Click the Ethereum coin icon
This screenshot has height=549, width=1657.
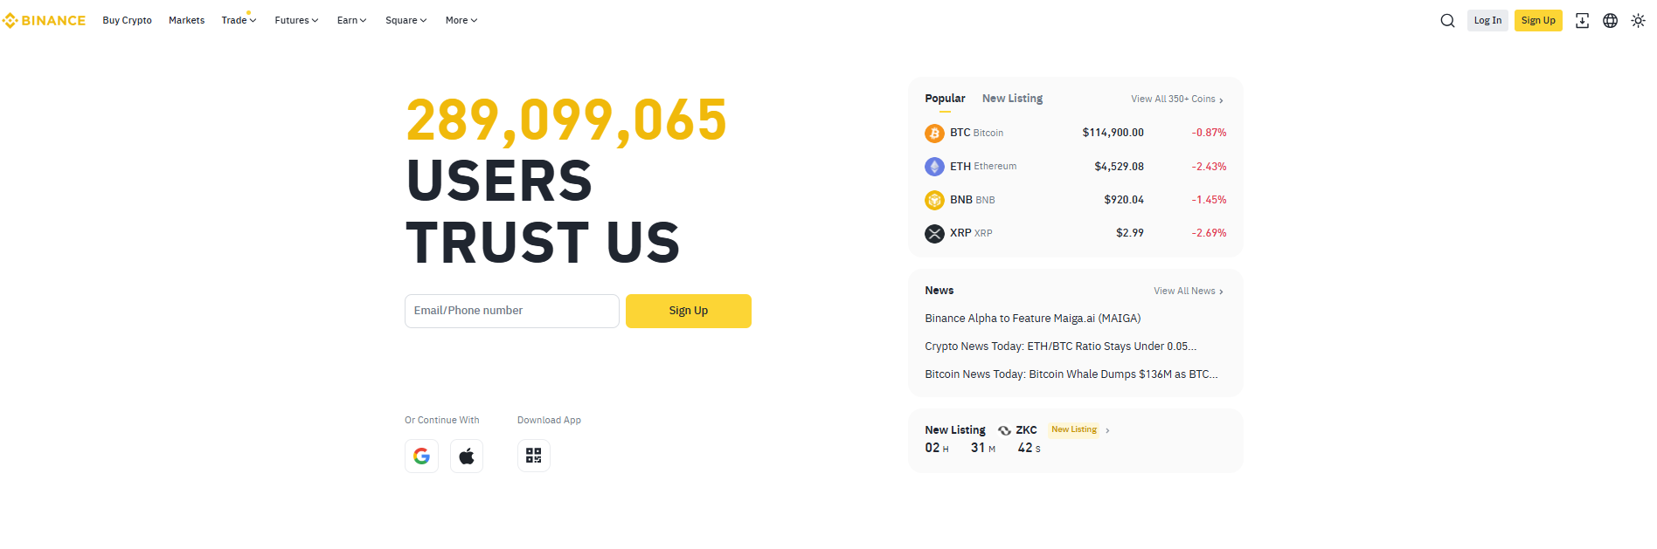934,166
